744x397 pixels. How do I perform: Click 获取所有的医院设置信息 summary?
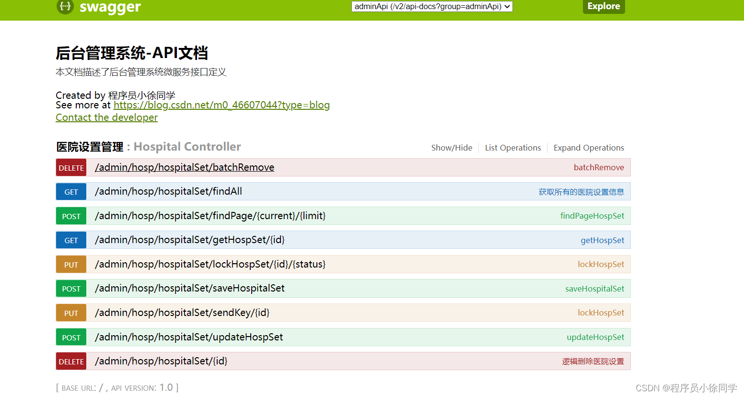[x=581, y=192]
